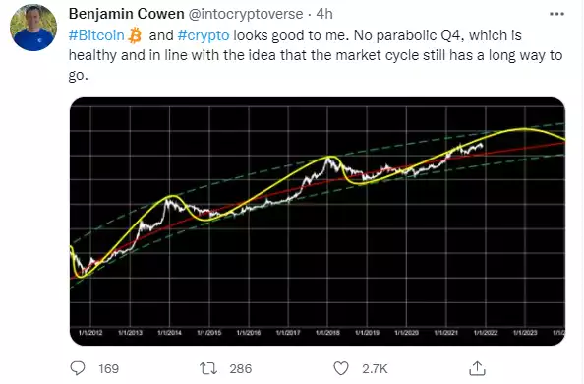Click the orange Bitcoin emoji icon
The image size is (584, 384).
(x=135, y=35)
